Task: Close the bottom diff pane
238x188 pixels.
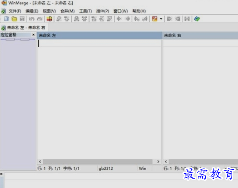Action: coord(1,174)
